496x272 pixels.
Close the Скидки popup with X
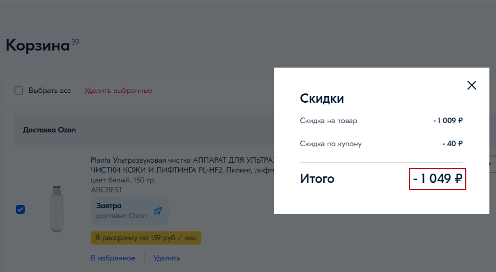[471, 85]
